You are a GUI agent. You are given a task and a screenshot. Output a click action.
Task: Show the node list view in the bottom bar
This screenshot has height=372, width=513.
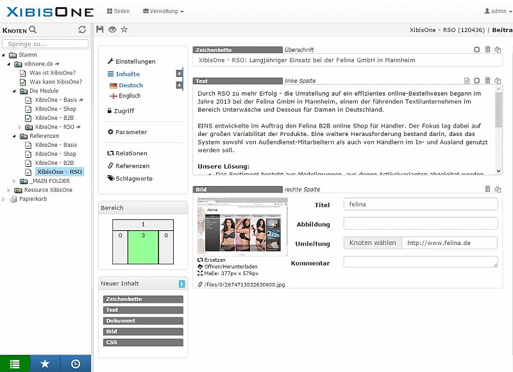[15, 364]
